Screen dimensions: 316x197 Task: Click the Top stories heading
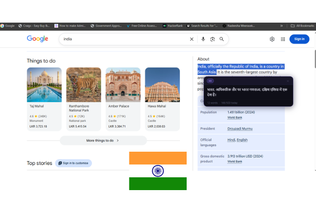pos(39,163)
